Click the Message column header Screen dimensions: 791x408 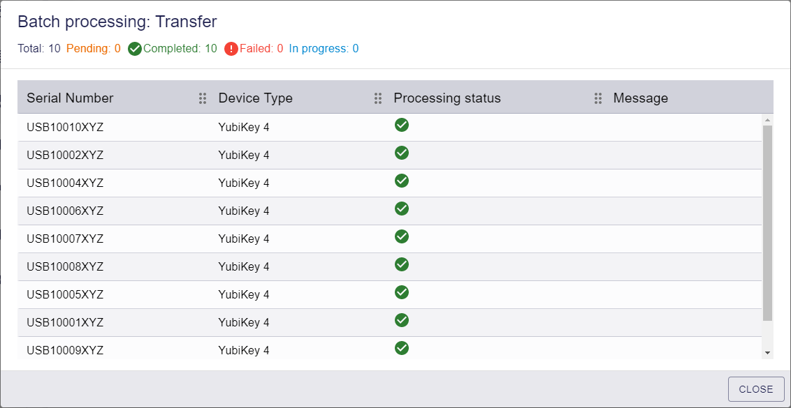641,98
